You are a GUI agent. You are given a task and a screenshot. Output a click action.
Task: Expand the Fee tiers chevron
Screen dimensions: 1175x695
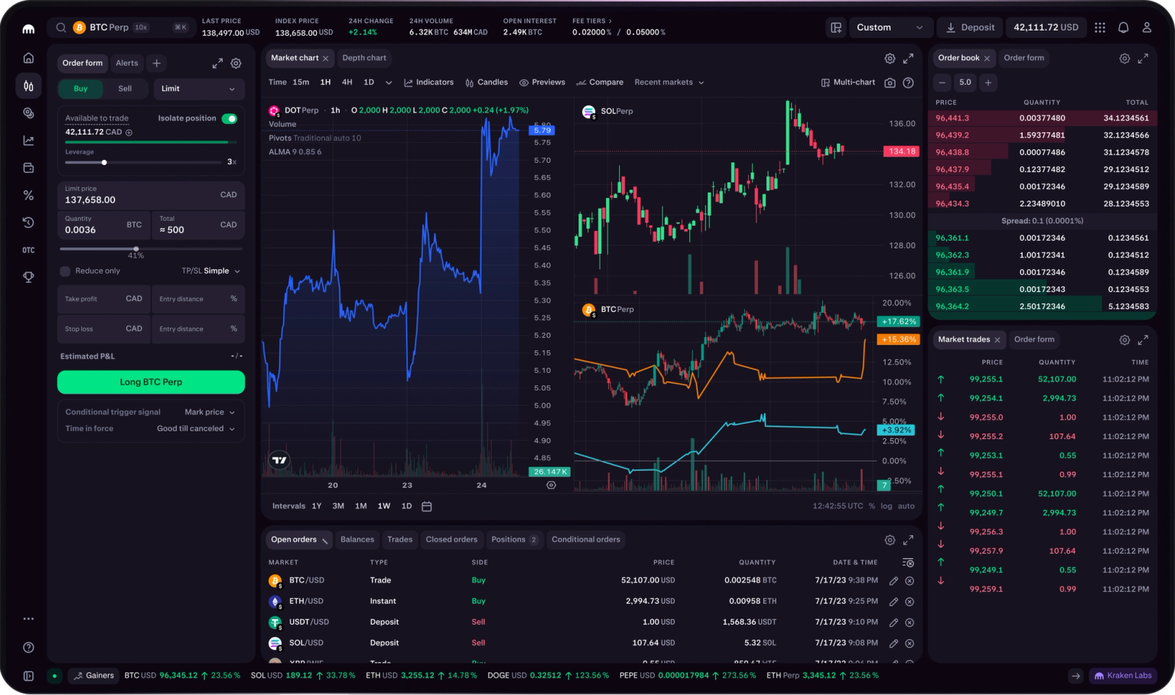(x=610, y=21)
